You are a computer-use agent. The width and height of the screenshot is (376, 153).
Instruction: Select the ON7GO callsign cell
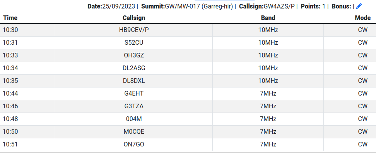tap(134, 145)
